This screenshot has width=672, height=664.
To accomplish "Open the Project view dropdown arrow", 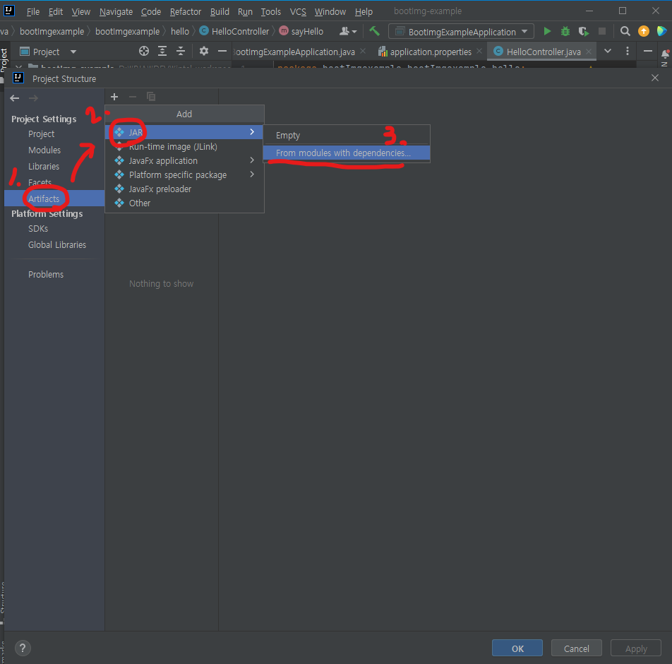I will [x=73, y=52].
